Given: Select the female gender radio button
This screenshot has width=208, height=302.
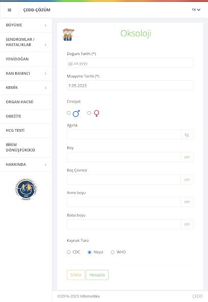Looking at the screenshot, I should pos(89,113).
